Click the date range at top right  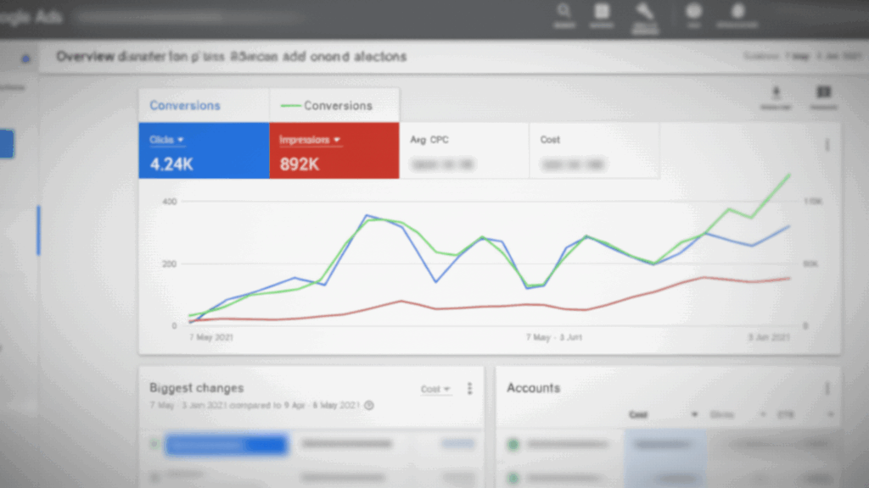click(801, 57)
